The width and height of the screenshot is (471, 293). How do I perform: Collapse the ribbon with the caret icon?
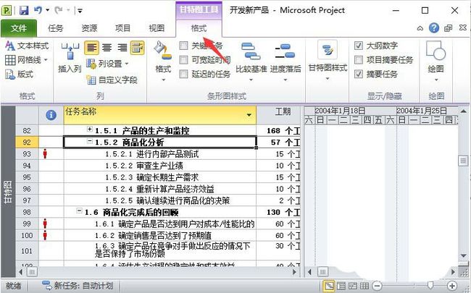pos(420,28)
